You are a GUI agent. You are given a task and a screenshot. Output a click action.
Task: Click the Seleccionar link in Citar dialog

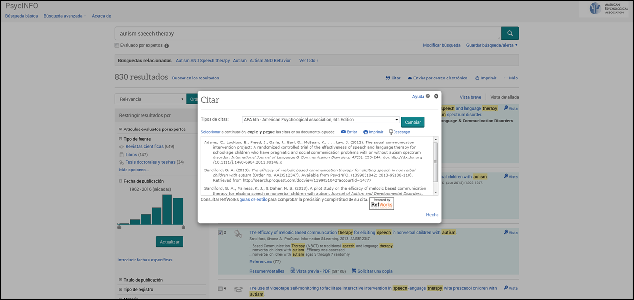pos(211,132)
